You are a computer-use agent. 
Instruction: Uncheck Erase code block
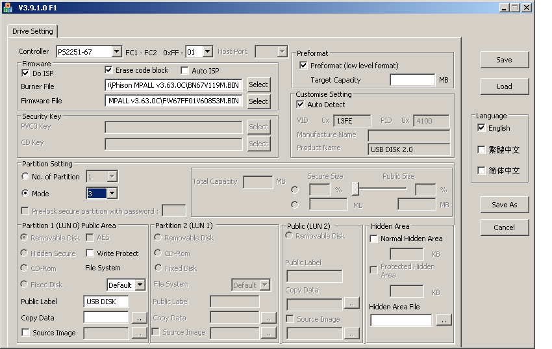tap(108, 70)
